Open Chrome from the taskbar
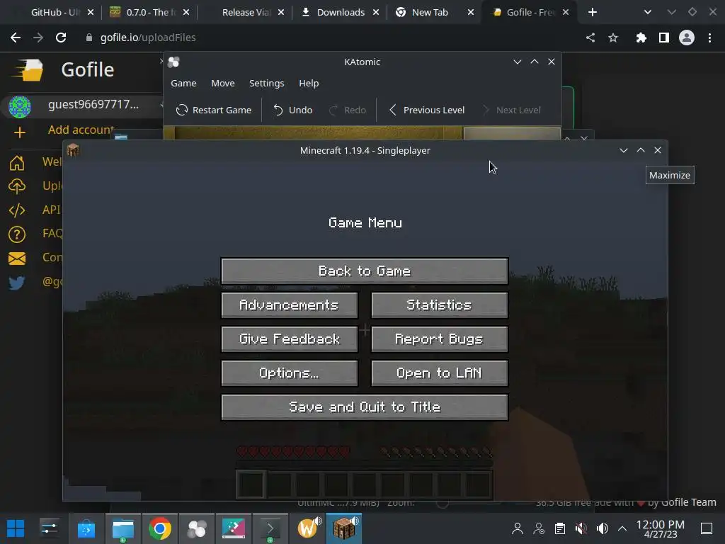 coord(159,528)
